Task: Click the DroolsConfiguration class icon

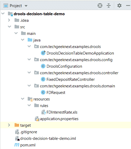Action: (43, 66)
